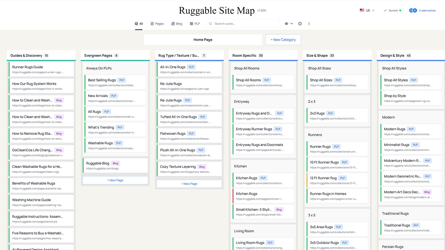445x250 pixels.
Task: Open the New Arrivals card
Action: click(x=115, y=98)
